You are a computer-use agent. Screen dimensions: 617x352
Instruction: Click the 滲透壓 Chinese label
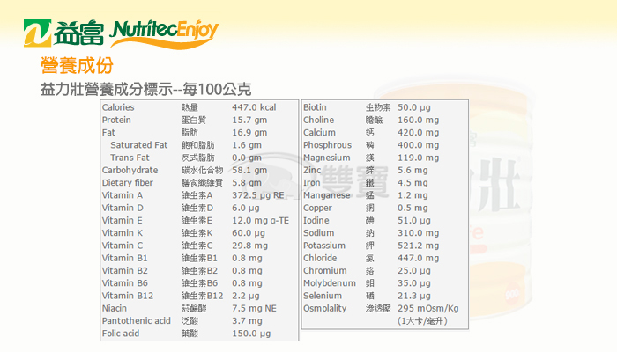378,308
